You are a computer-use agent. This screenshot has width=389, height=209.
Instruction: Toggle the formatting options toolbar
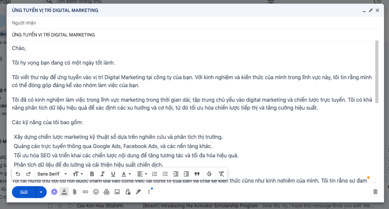point(64,192)
